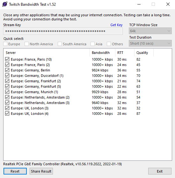
Task: Click the Exit button
Action: (x=160, y=171)
